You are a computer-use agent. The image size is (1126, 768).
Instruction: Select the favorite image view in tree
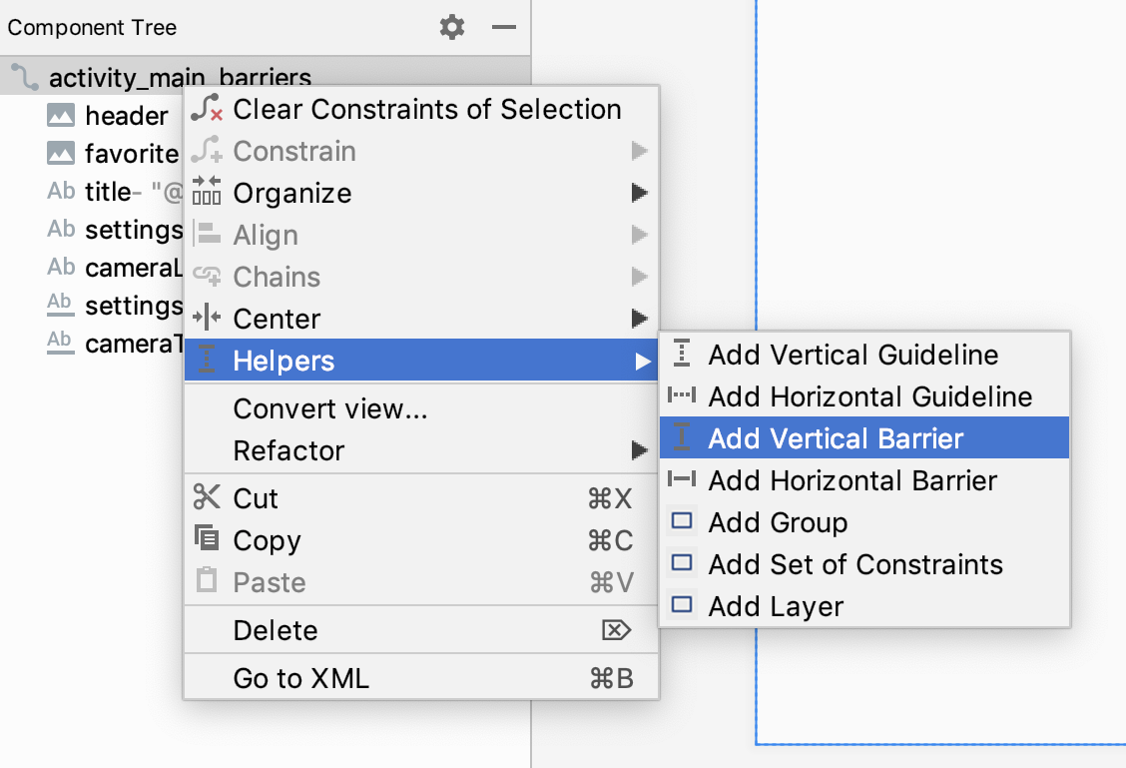[x=131, y=154]
